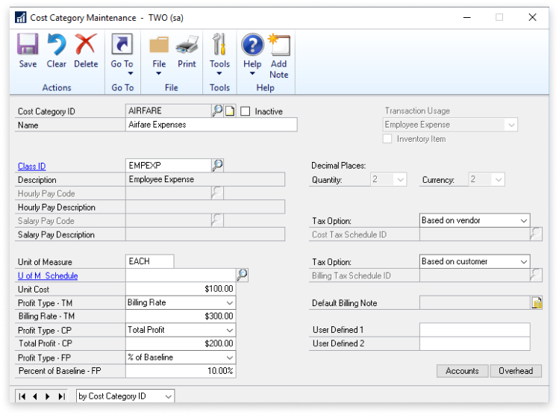Viewport: 559px width, 415px height.
Task: Click the Add Note icon
Action: point(279,45)
